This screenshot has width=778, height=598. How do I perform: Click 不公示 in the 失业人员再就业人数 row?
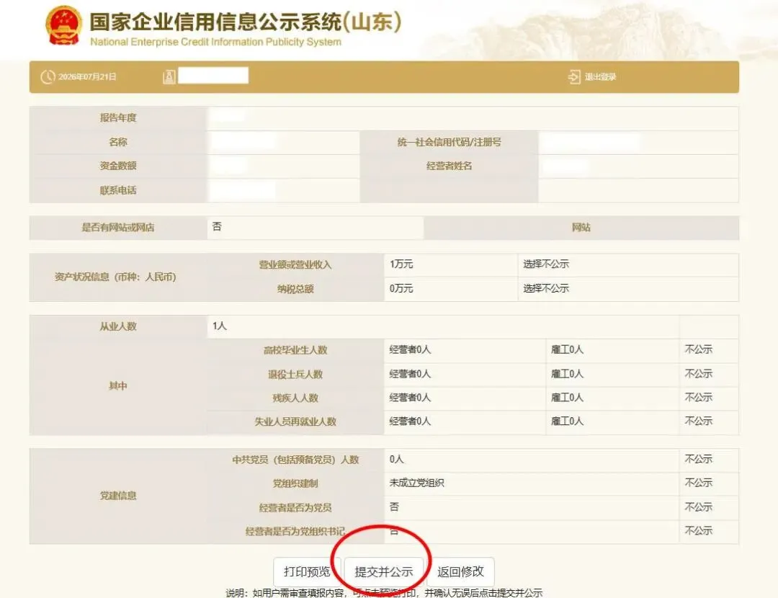pyautogui.click(x=698, y=421)
